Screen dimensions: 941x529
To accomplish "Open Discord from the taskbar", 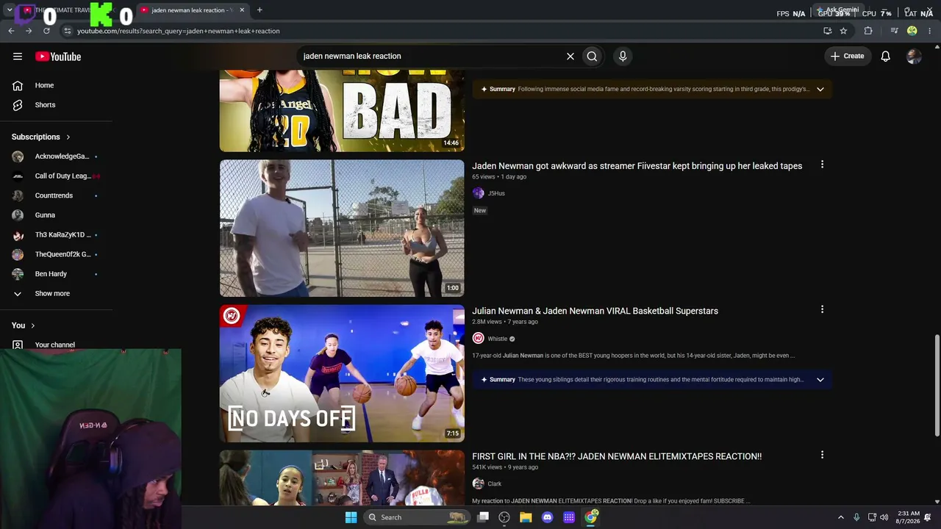I will pyautogui.click(x=547, y=517).
